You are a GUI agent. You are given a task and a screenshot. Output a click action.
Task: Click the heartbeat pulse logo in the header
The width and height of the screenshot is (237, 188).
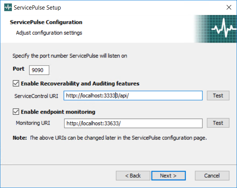[x=222, y=29]
